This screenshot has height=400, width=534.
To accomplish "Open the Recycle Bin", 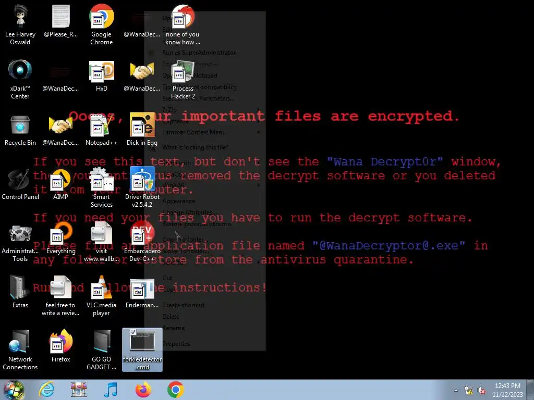I will tap(20, 130).
